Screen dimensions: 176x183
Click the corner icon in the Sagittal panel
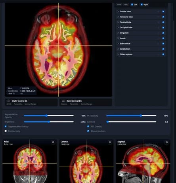[166, 143]
